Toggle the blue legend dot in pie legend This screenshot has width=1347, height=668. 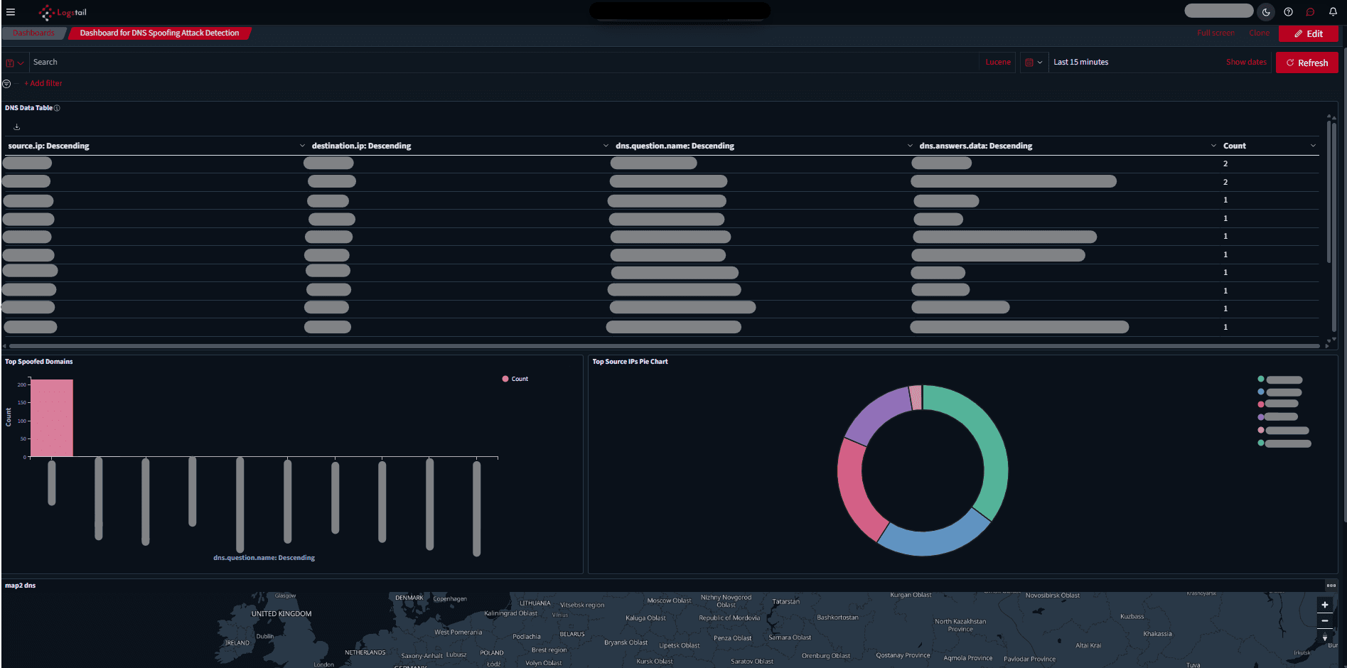[x=1261, y=392]
